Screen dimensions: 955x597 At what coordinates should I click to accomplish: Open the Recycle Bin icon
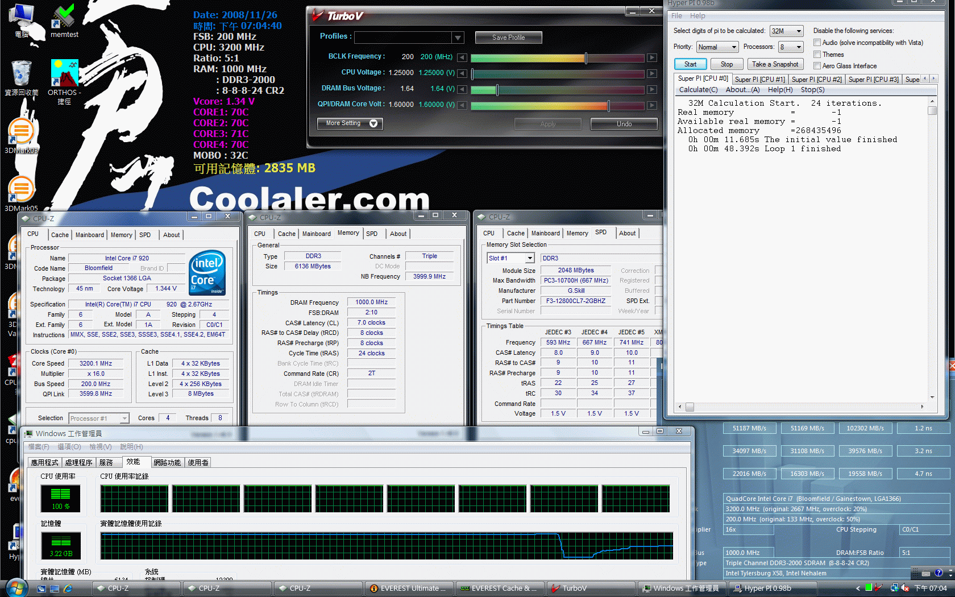22,77
